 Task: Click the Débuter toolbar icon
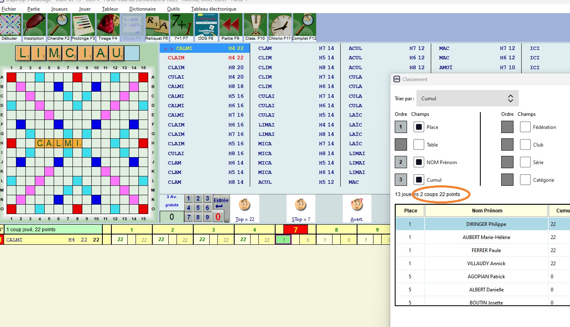point(10,25)
